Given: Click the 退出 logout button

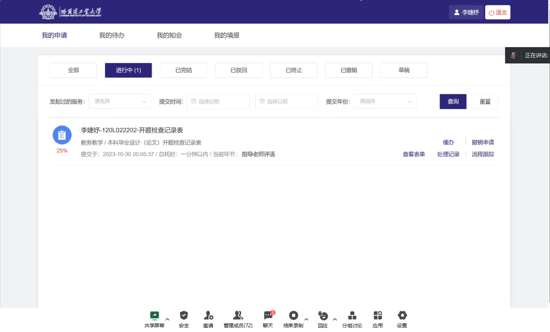Looking at the screenshot, I should pos(497,13).
